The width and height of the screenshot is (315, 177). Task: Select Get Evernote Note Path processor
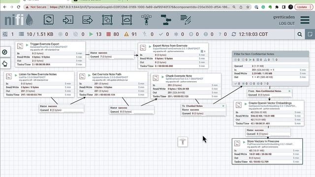tap(113, 85)
